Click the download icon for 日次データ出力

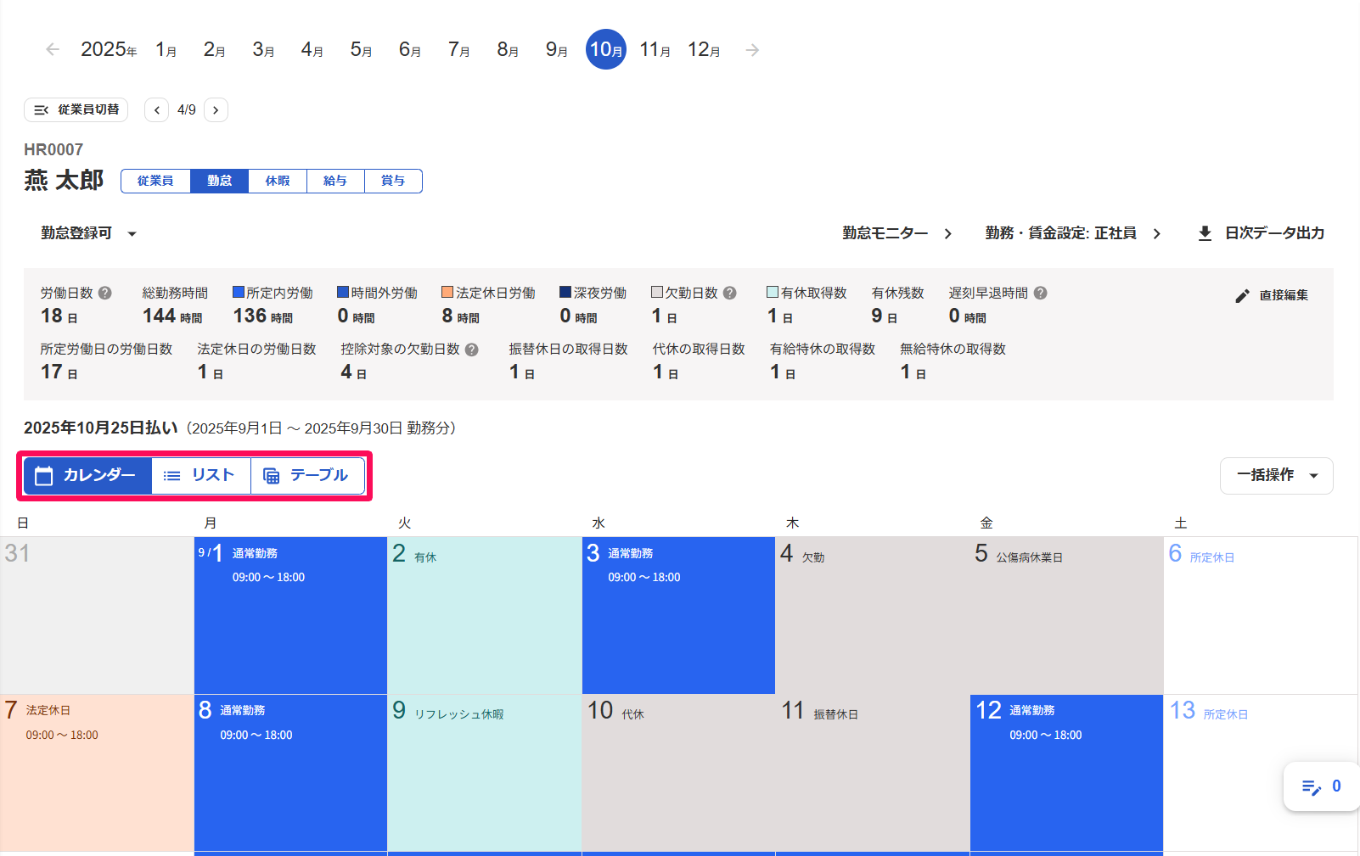(1205, 233)
